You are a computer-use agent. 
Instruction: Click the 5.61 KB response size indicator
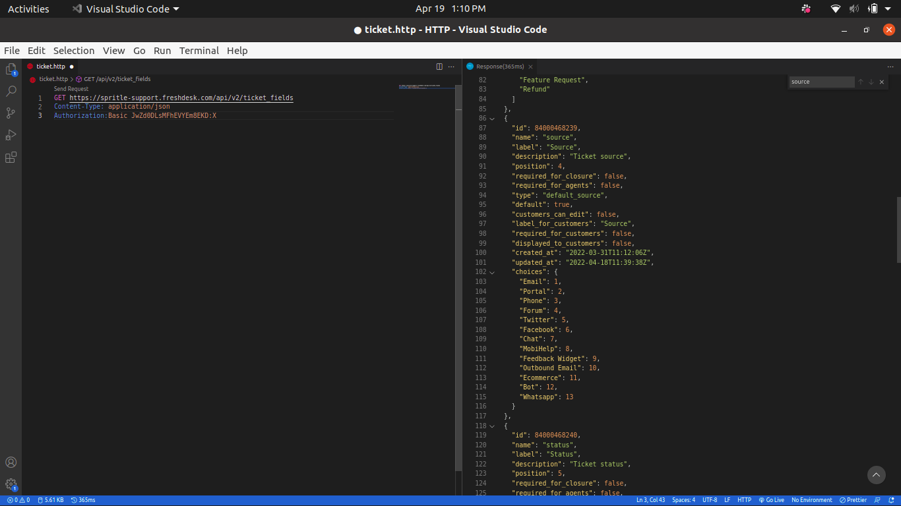pyautogui.click(x=51, y=500)
